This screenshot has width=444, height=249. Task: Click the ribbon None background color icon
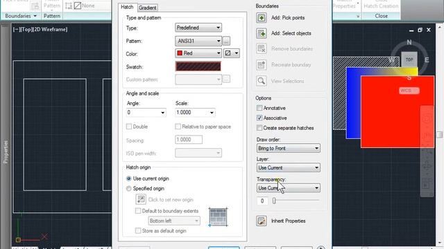(77, 6)
